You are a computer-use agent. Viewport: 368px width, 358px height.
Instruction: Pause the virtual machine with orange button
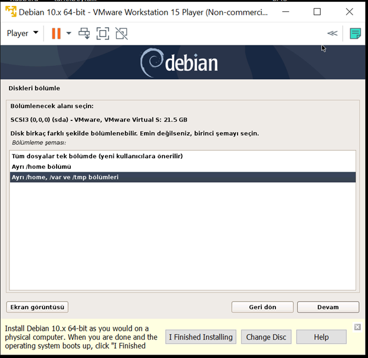57,34
